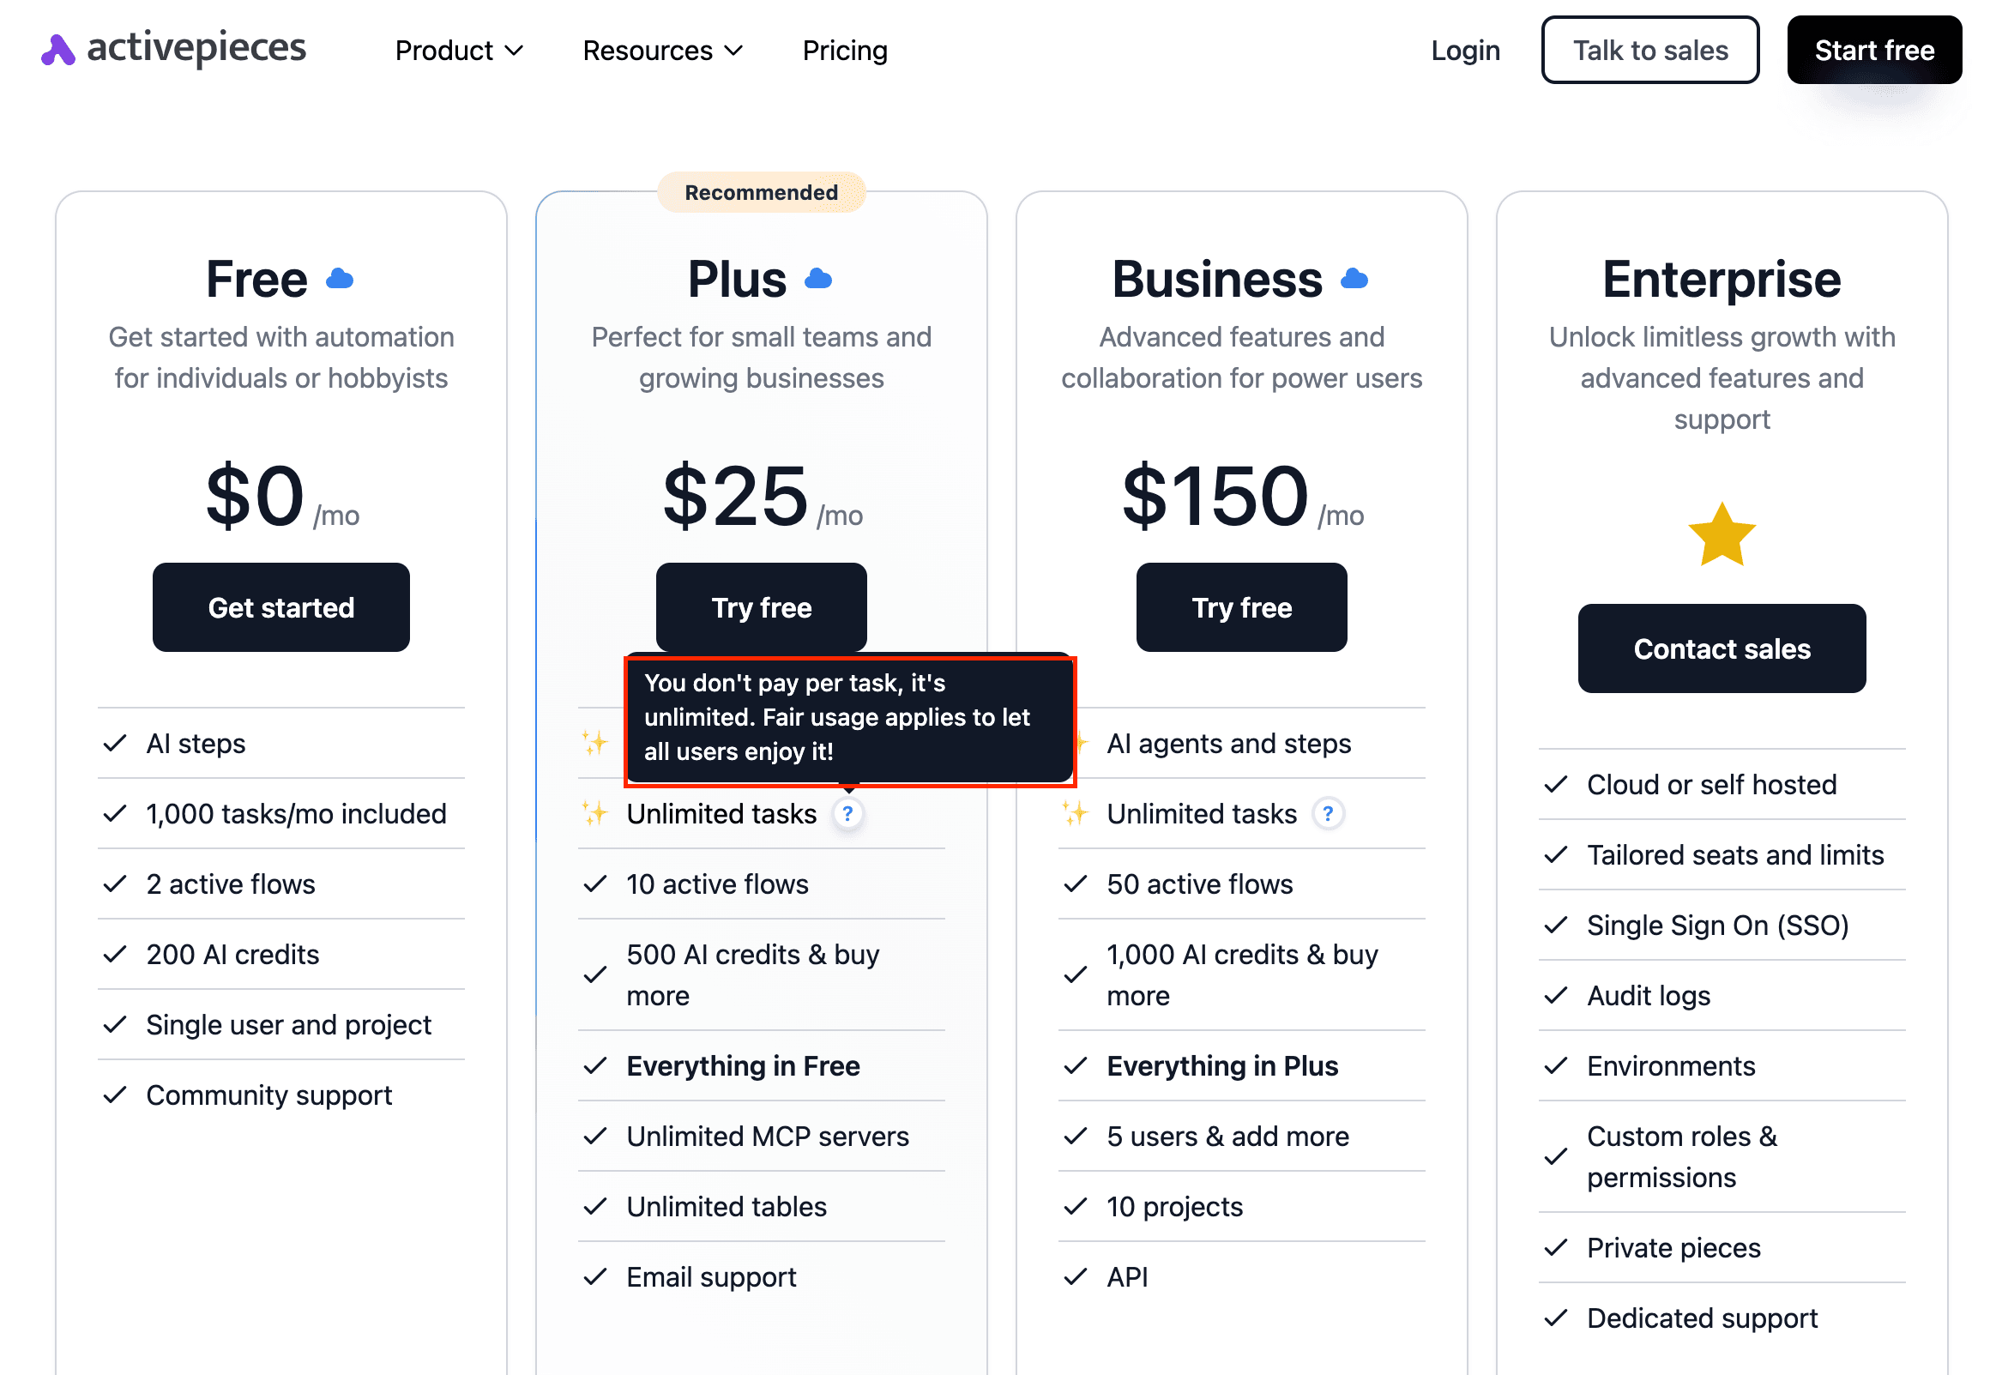Expand the Resources dropdown menu

662,50
